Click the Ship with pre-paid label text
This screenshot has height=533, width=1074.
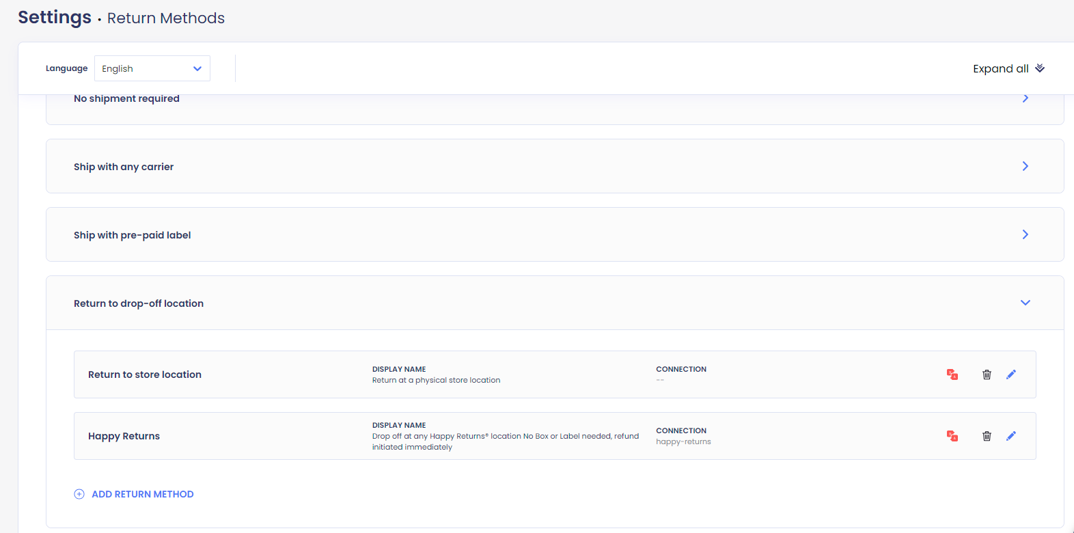click(x=133, y=235)
